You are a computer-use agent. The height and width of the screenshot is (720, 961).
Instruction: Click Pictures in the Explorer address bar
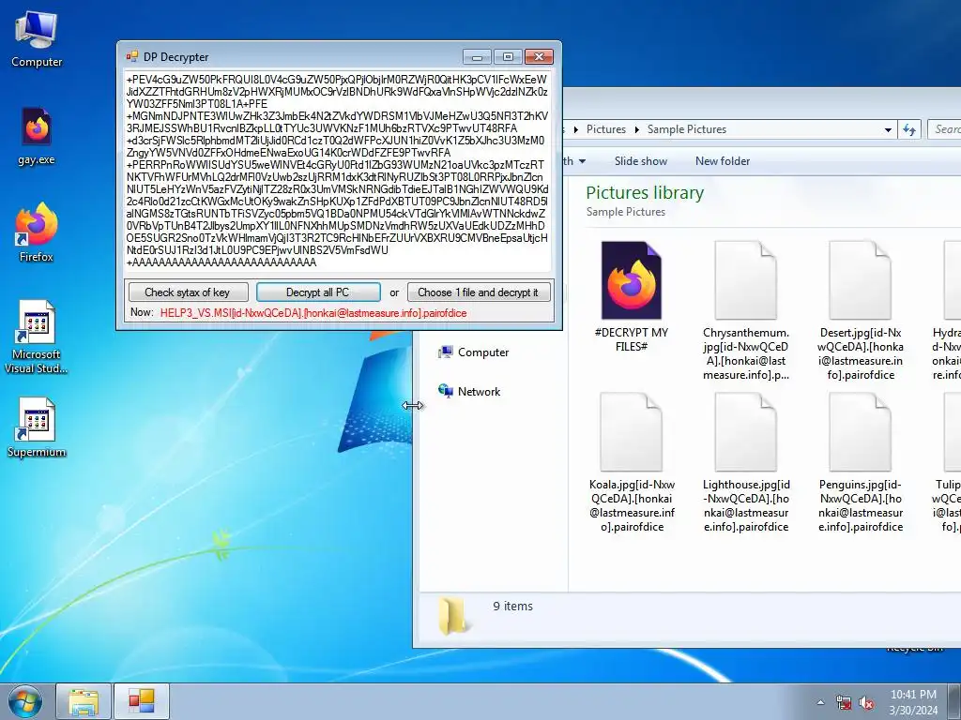point(606,129)
